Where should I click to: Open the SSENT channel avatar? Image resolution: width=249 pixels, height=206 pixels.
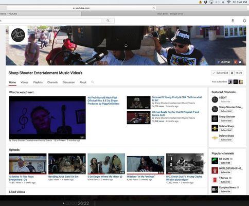pyautogui.click(x=215, y=99)
